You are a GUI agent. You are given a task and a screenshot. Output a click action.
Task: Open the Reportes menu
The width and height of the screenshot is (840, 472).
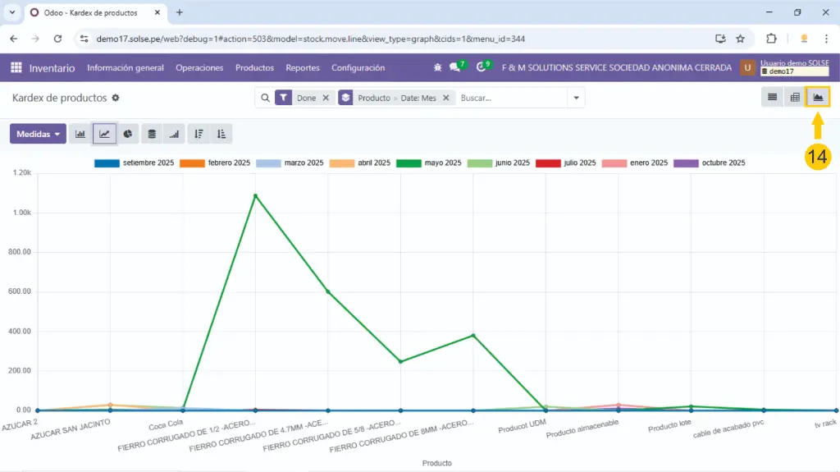(303, 68)
